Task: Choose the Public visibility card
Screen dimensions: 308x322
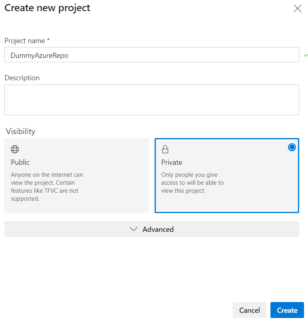Action: 76,176
